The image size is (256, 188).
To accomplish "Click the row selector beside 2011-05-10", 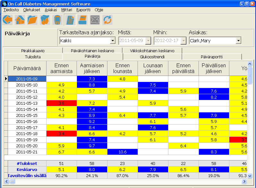I will click(6, 85).
